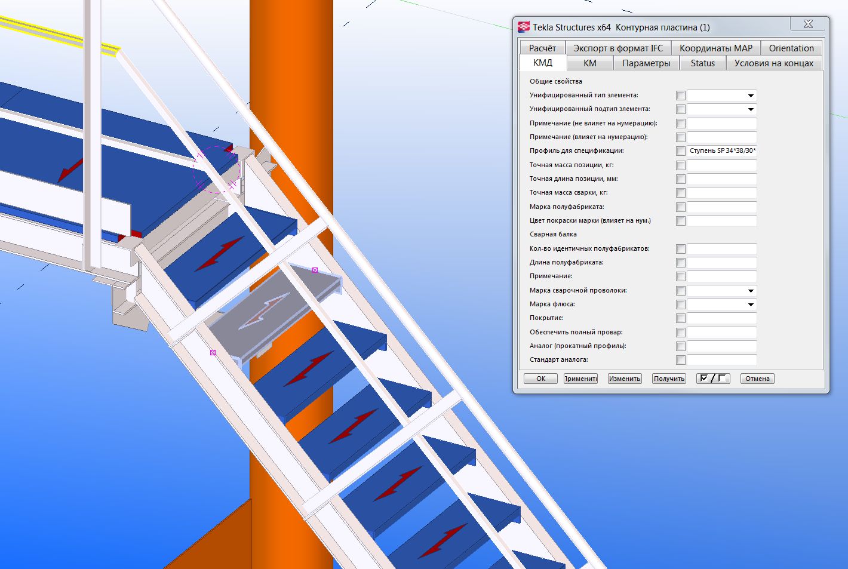848x569 pixels.
Task: Click the Tekla Structures logo in dialog title bar
Action: [524, 27]
